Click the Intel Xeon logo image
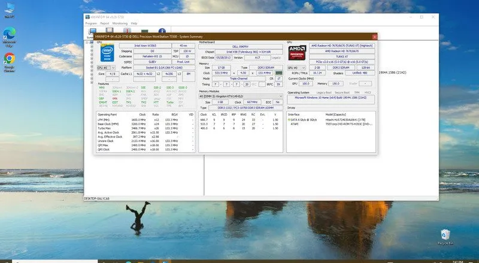479x263 pixels. point(107,53)
